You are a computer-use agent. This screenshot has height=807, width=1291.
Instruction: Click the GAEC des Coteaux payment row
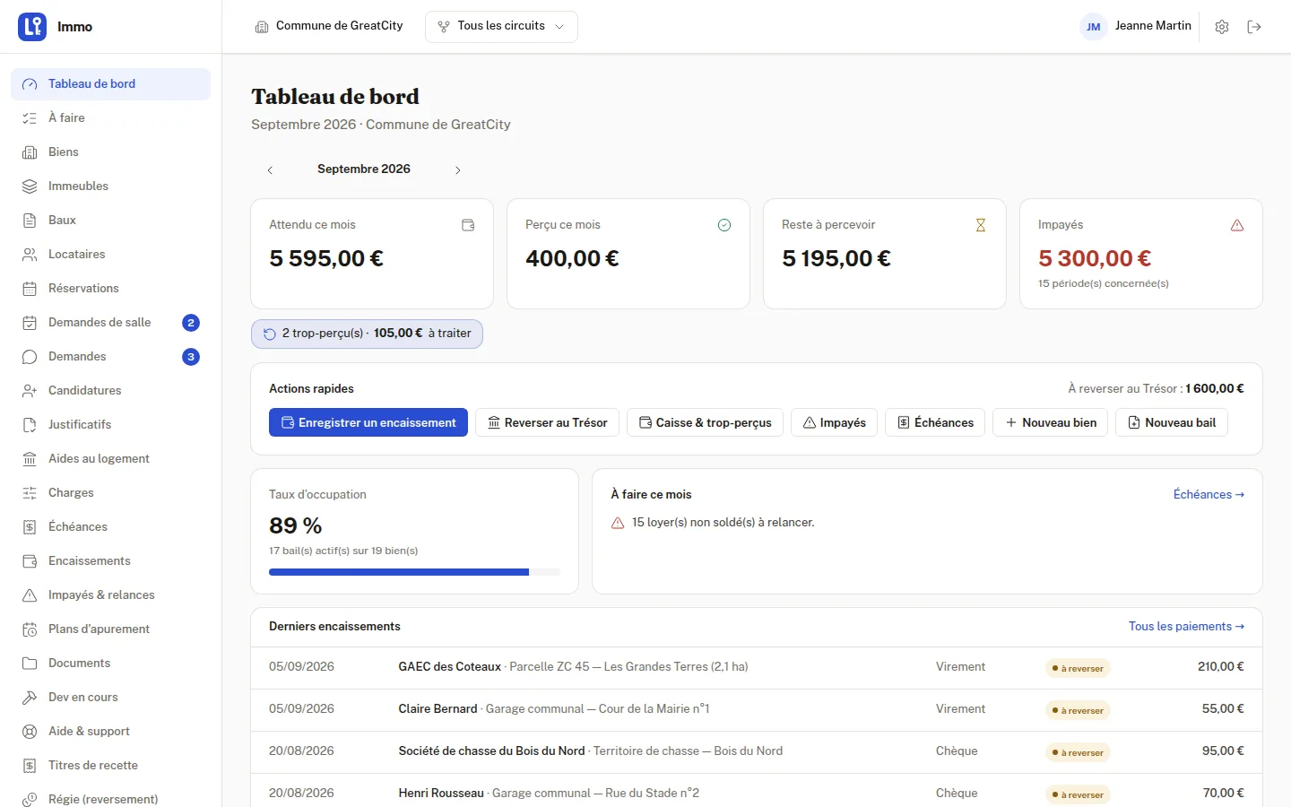(x=757, y=667)
